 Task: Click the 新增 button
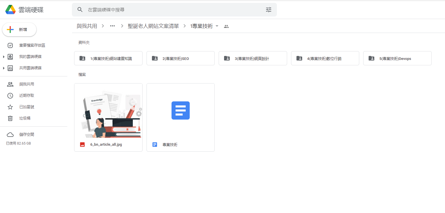pyautogui.click(x=19, y=30)
